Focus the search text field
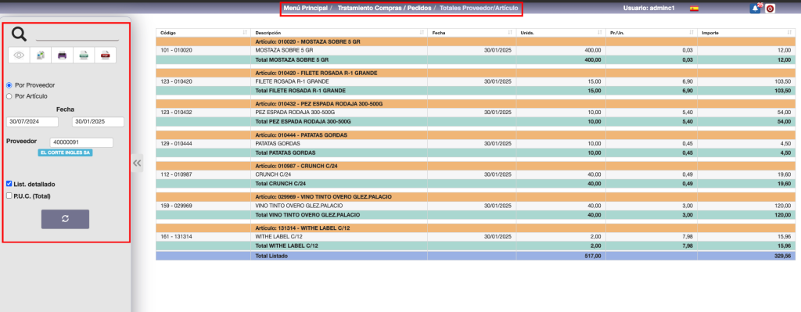Screen dimensions: 801x312 point(77,34)
